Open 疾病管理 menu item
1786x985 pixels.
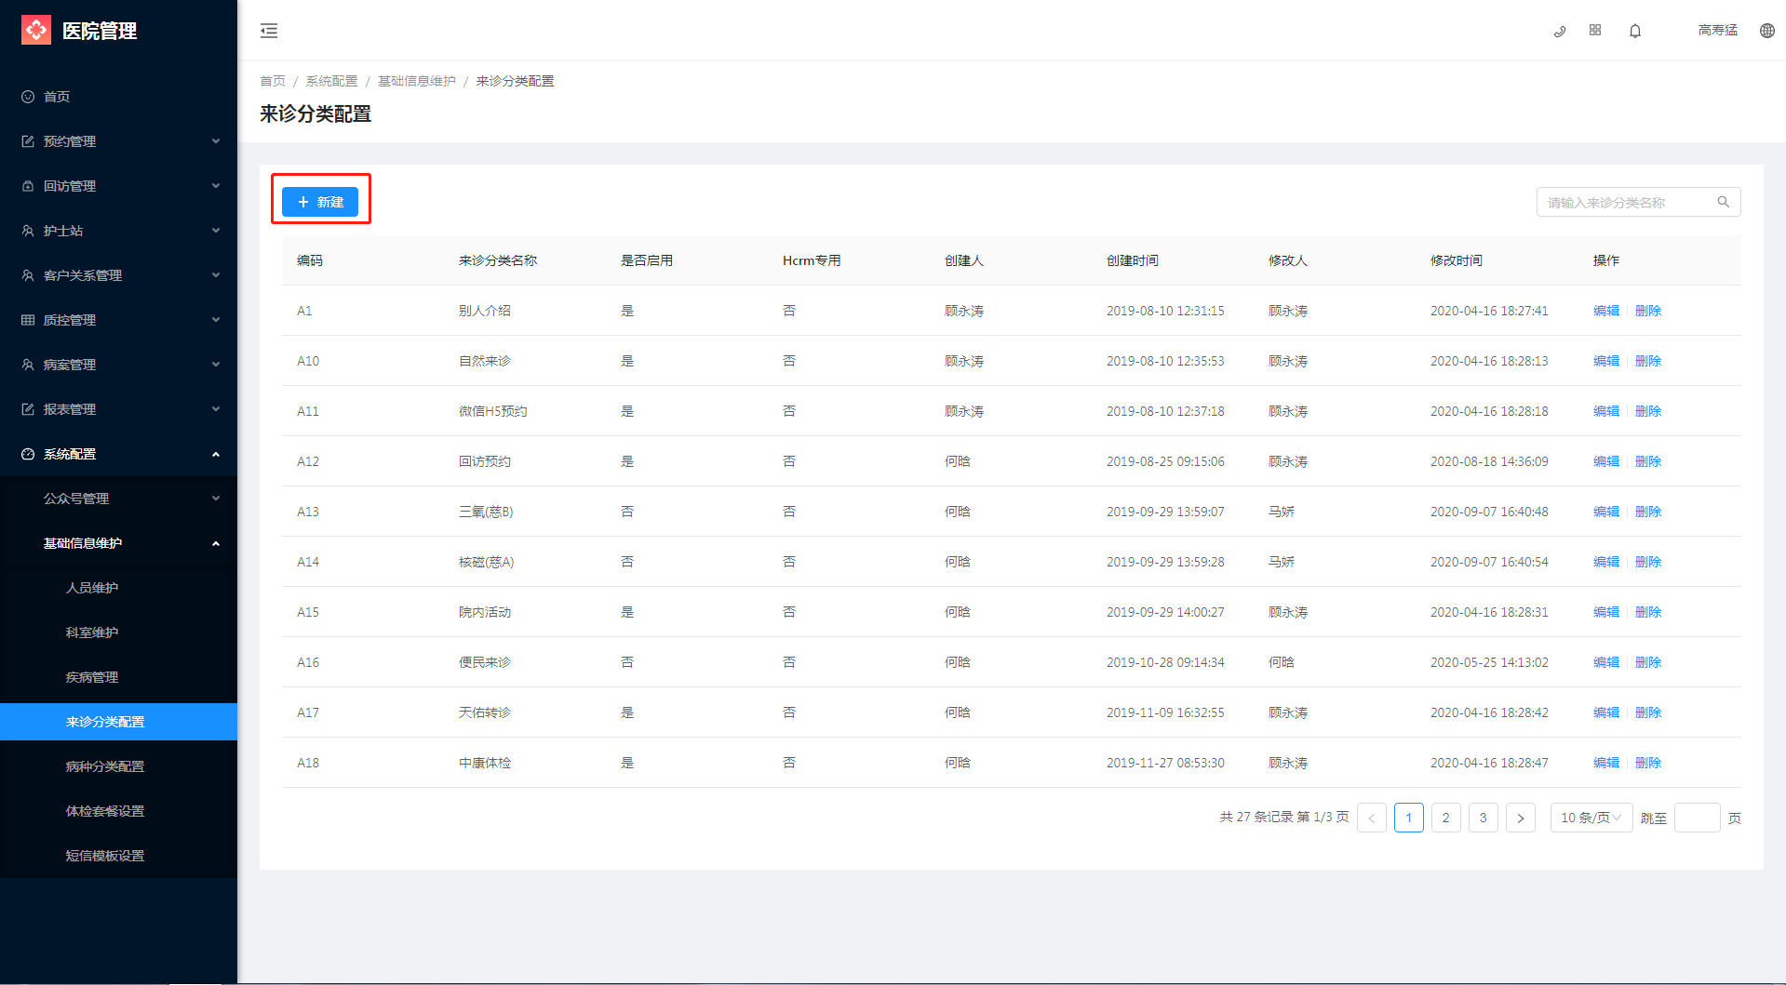coord(119,677)
